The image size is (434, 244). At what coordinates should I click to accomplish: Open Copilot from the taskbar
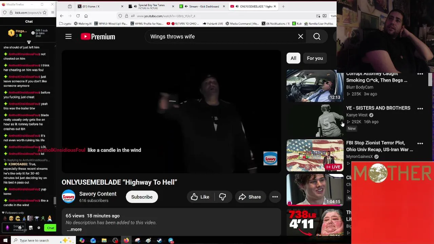[x=82, y=241]
